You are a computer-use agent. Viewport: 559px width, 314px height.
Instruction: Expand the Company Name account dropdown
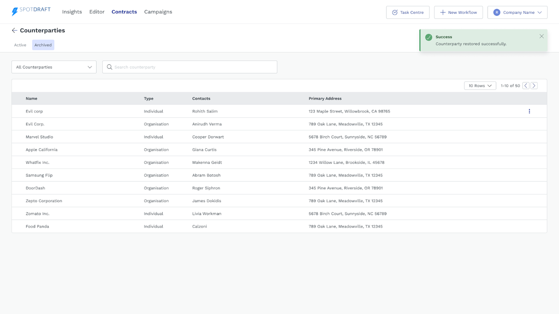(x=517, y=12)
